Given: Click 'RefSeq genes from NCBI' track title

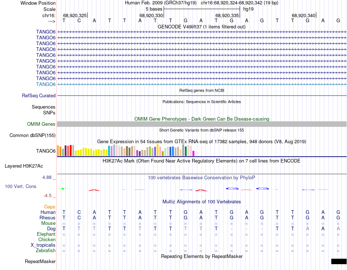Looking at the screenshot, I should click(x=202, y=90).
